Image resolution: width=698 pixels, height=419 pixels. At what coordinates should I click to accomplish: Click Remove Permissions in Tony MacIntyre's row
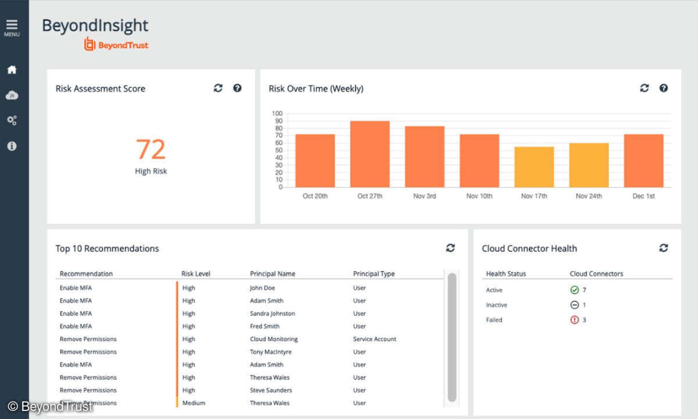click(88, 352)
